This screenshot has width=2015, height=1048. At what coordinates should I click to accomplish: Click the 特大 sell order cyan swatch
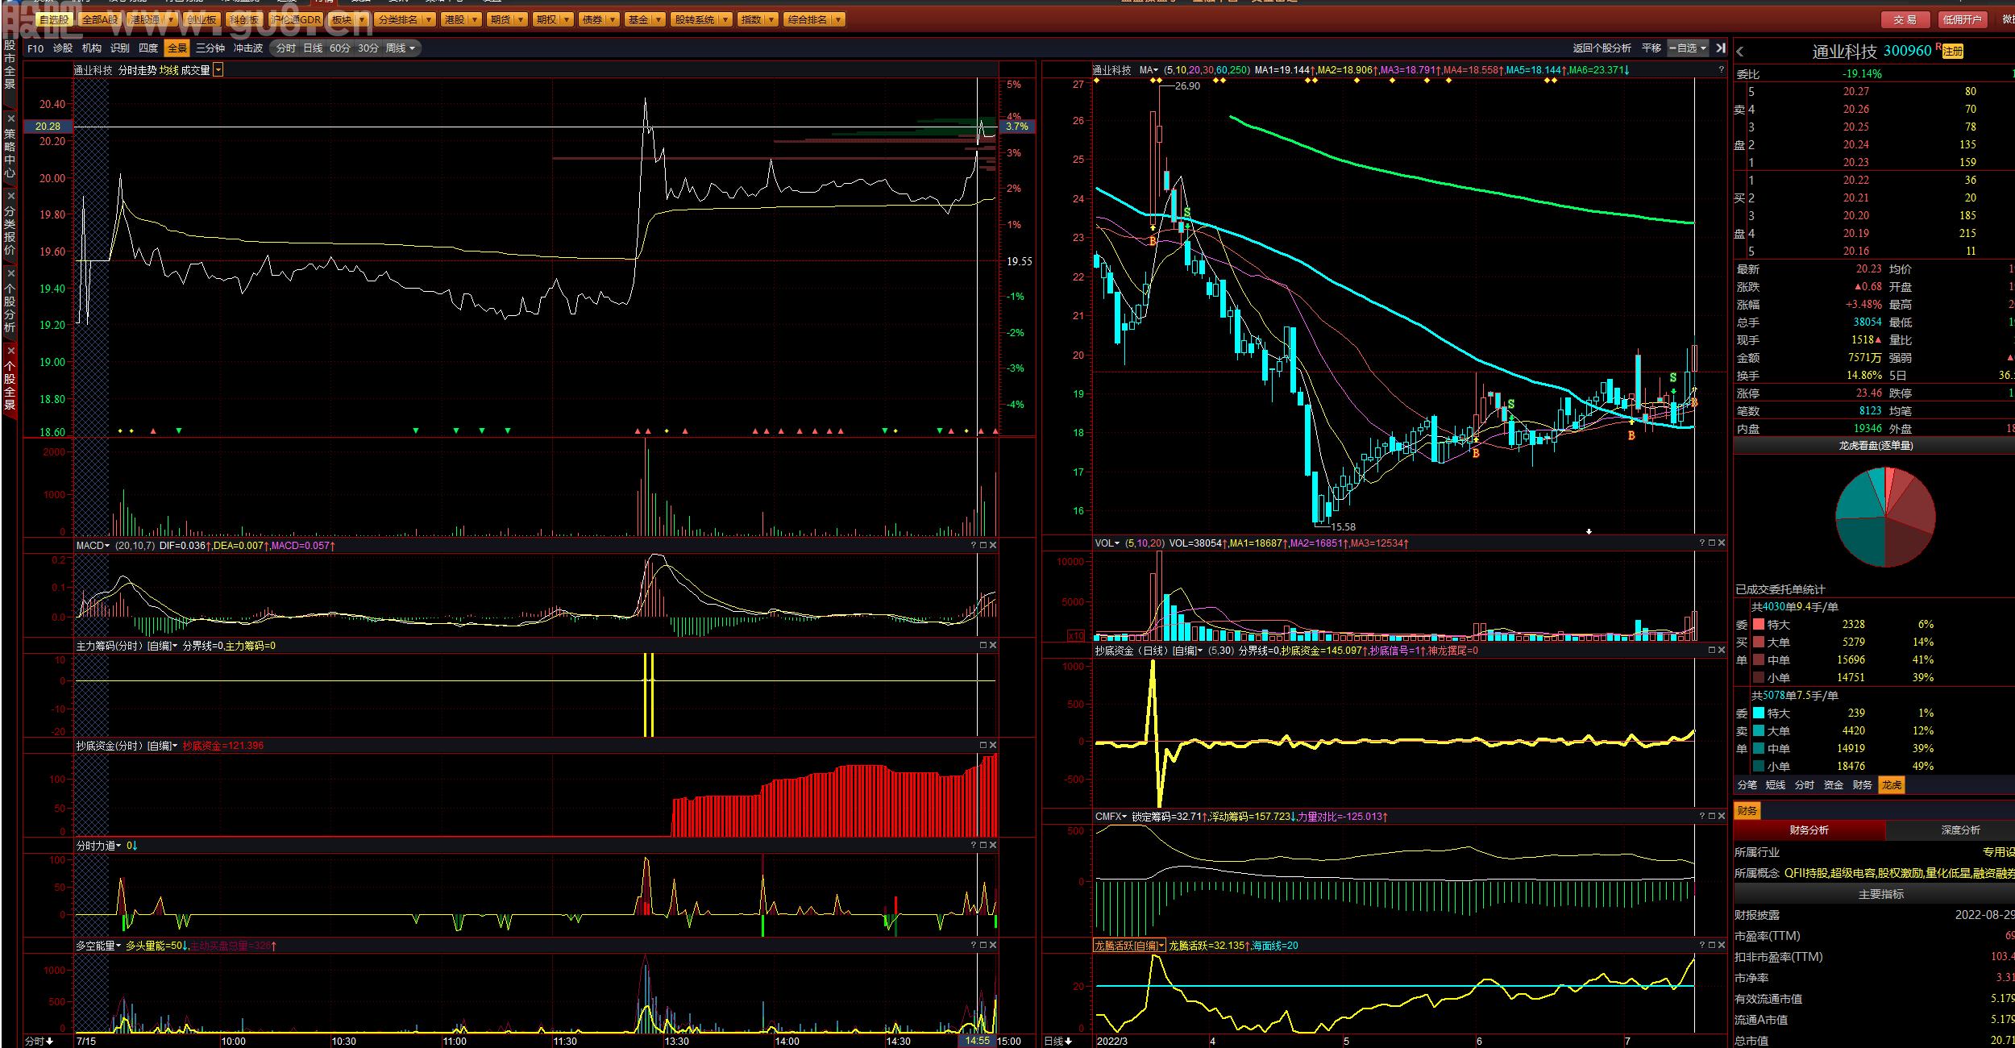point(1758,713)
